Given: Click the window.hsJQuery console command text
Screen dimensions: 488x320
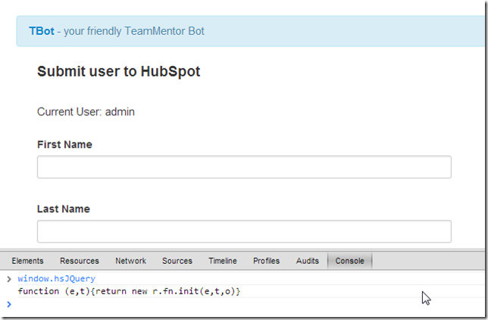Looking at the screenshot, I should [x=56, y=278].
